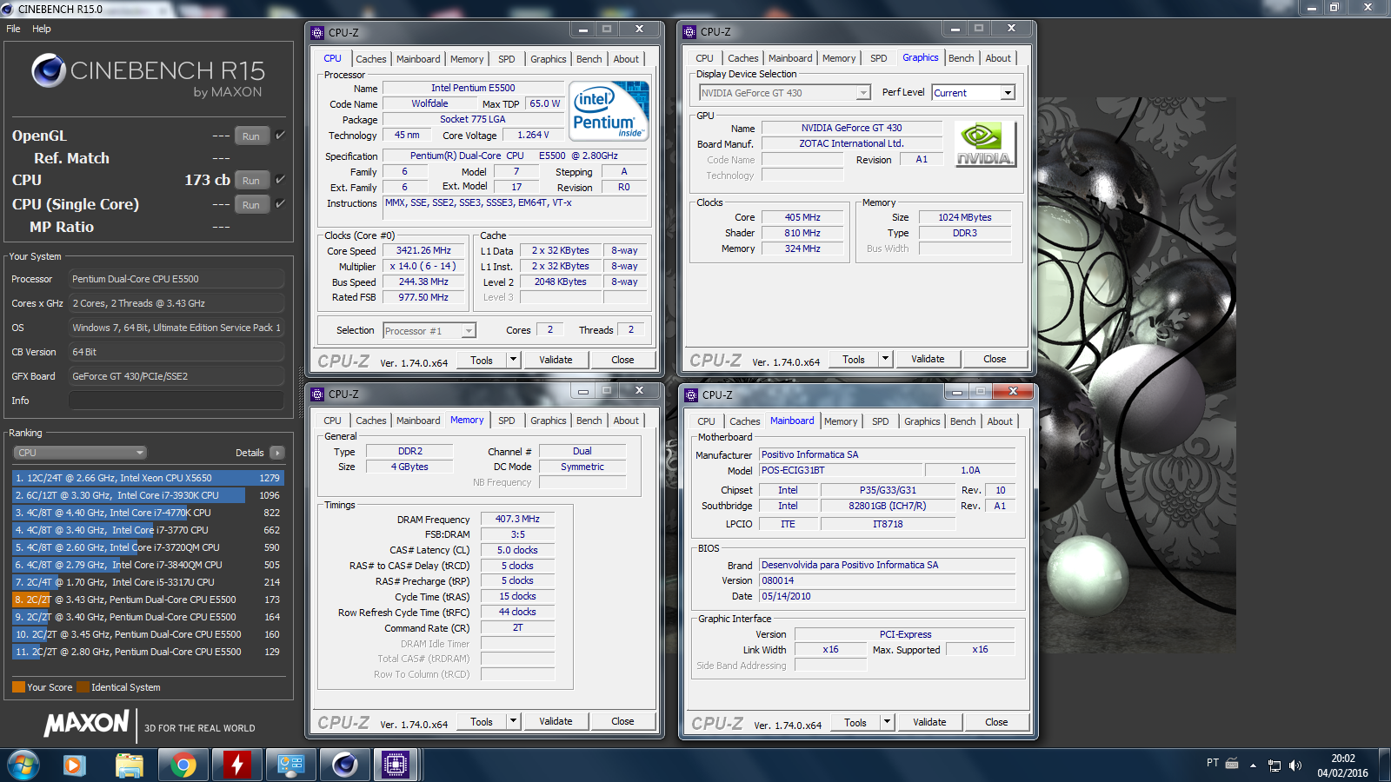Click the PT language indicator
Viewport: 1391px width, 782px height.
[1213, 763]
